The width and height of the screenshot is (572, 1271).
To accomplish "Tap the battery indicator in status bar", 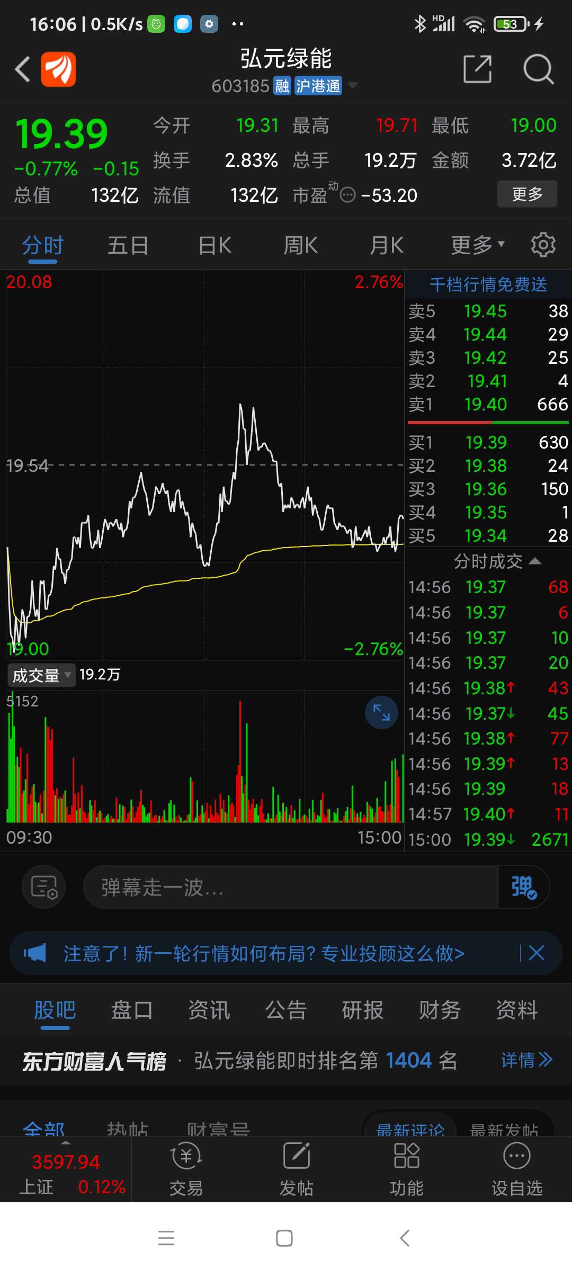I will (x=512, y=24).
